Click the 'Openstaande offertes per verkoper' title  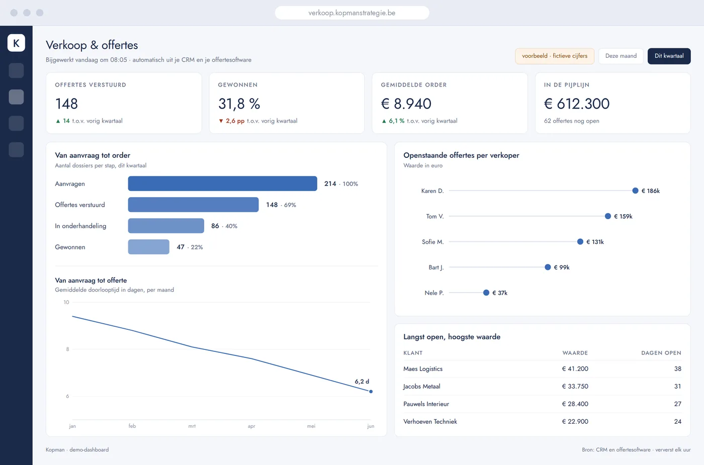point(461,155)
